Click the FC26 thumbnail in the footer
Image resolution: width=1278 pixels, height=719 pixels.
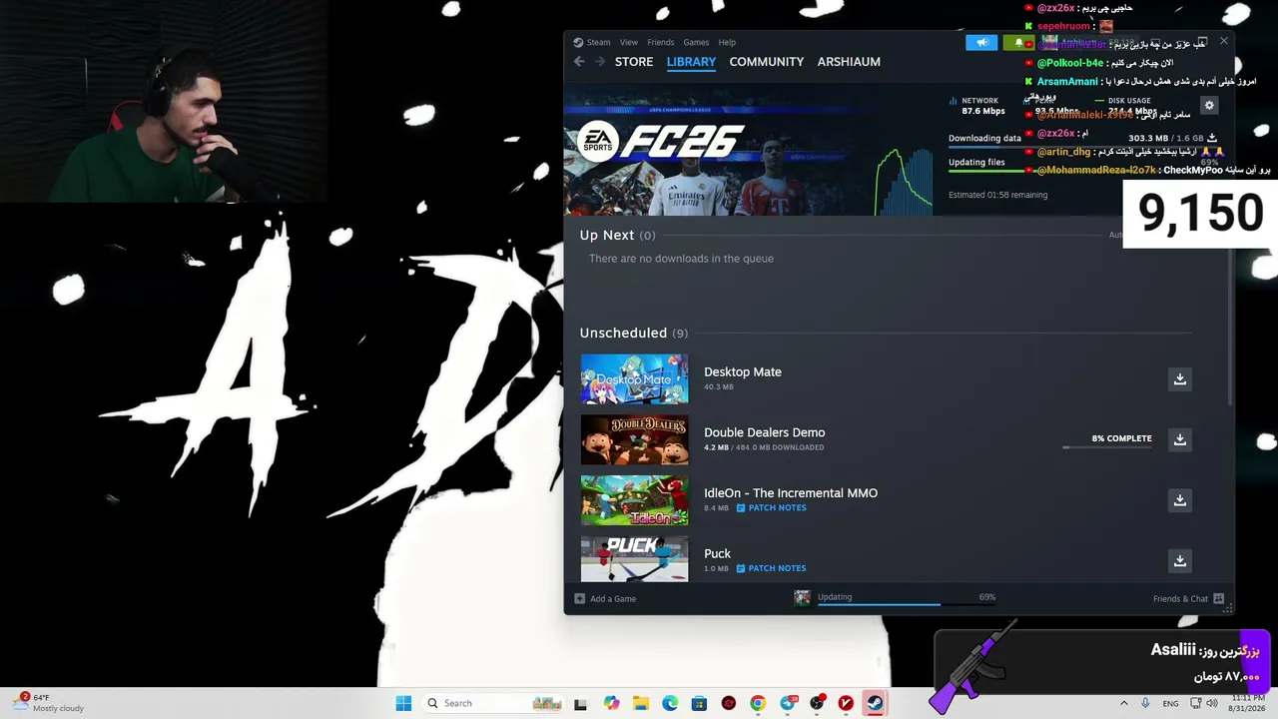(802, 598)
